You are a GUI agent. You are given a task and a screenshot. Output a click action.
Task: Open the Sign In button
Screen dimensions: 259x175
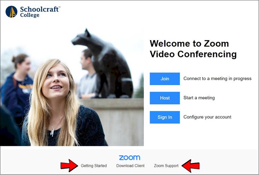pos(165,117)
